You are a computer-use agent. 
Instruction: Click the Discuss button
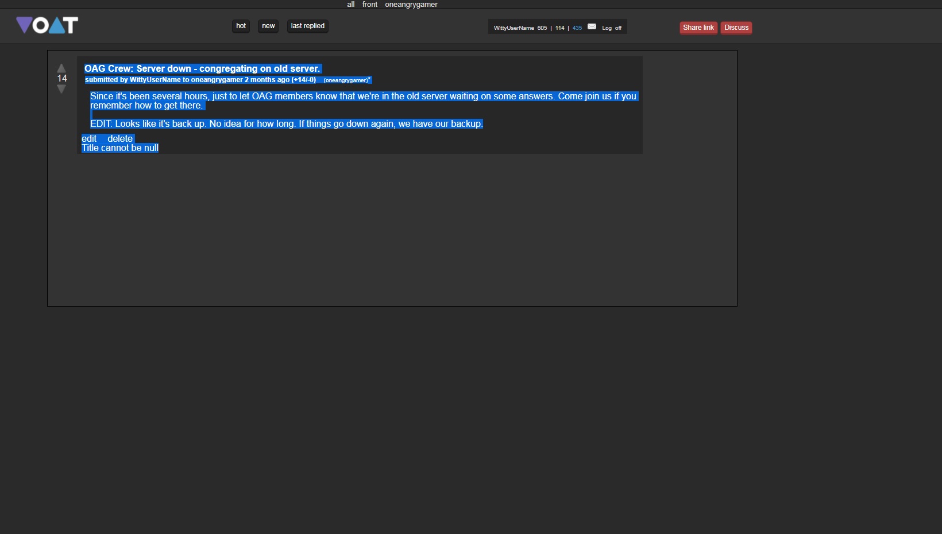[736, 28]
